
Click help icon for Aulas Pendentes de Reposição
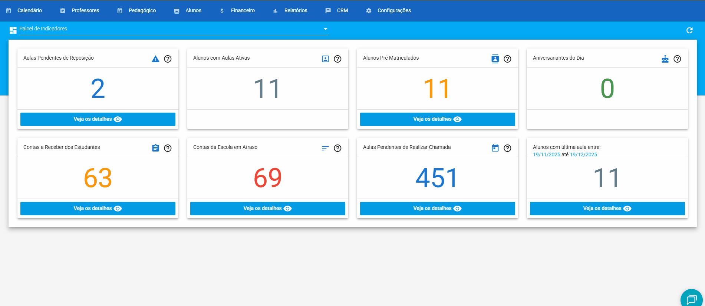click(x=168, y=59)
